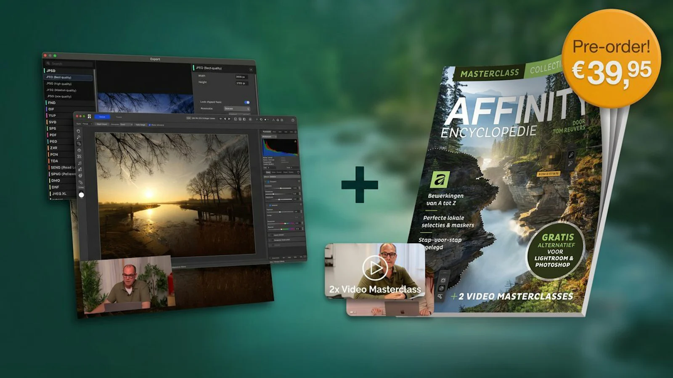This screenshot has width=673, height=378.
Task: Switch to the grey tab beside the blue tab
Action: tap(119, 117)
